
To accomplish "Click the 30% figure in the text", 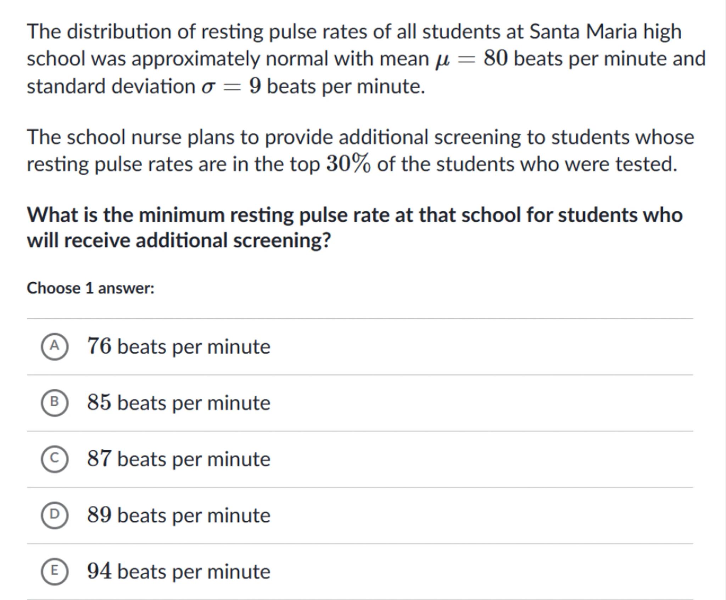I will tap(348, 164).
